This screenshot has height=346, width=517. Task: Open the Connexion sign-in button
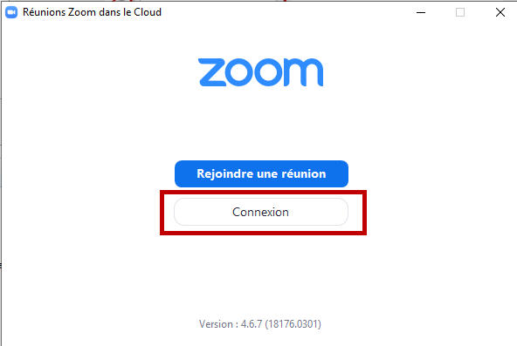pyautogui.click(x=261, y=212)
